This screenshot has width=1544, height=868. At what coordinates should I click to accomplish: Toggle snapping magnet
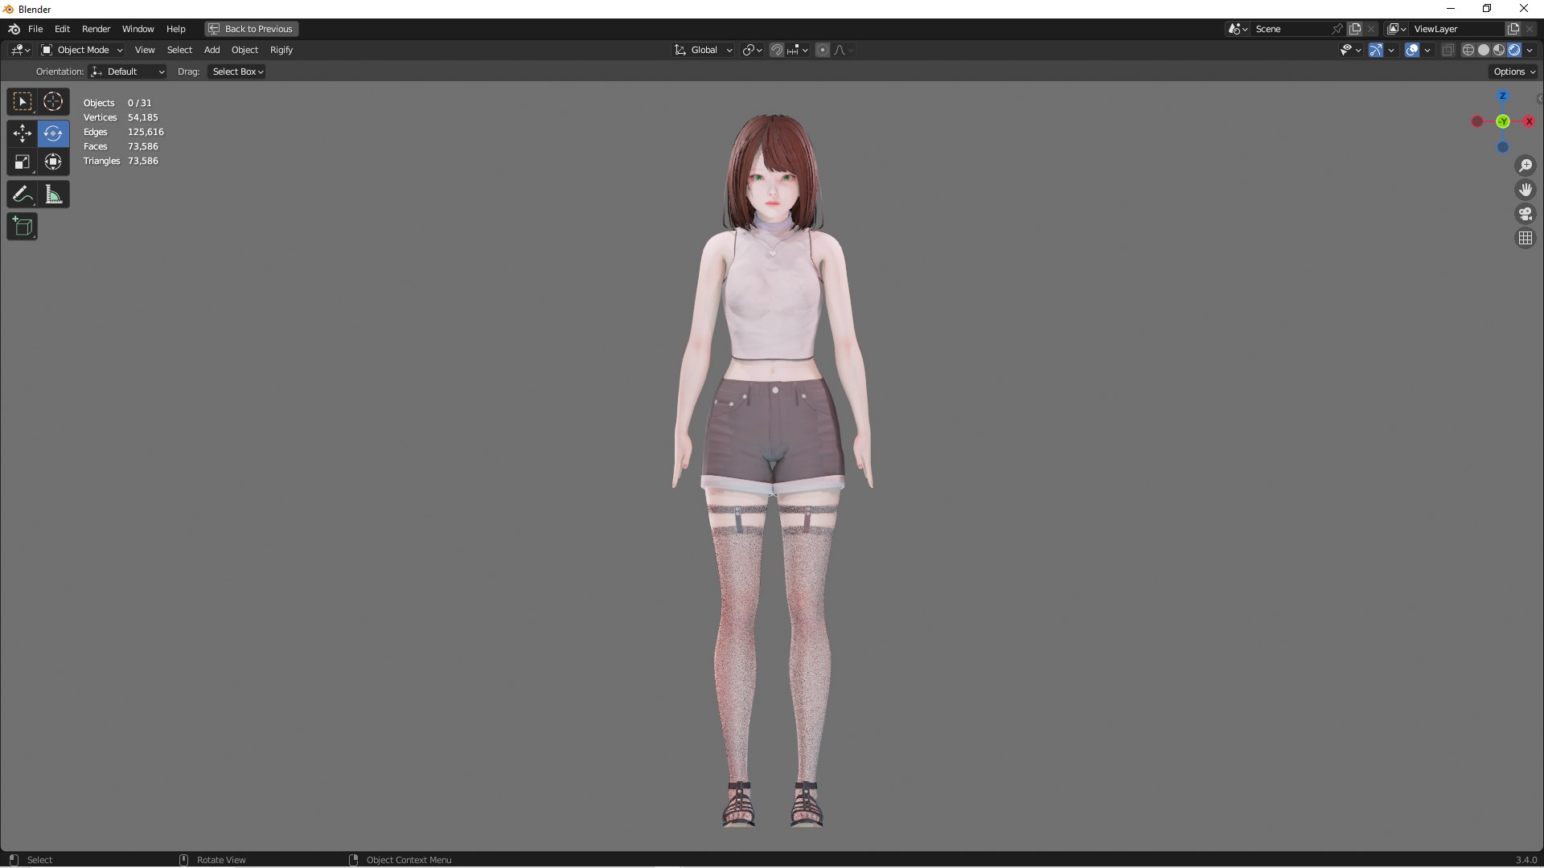pos(777,50)
